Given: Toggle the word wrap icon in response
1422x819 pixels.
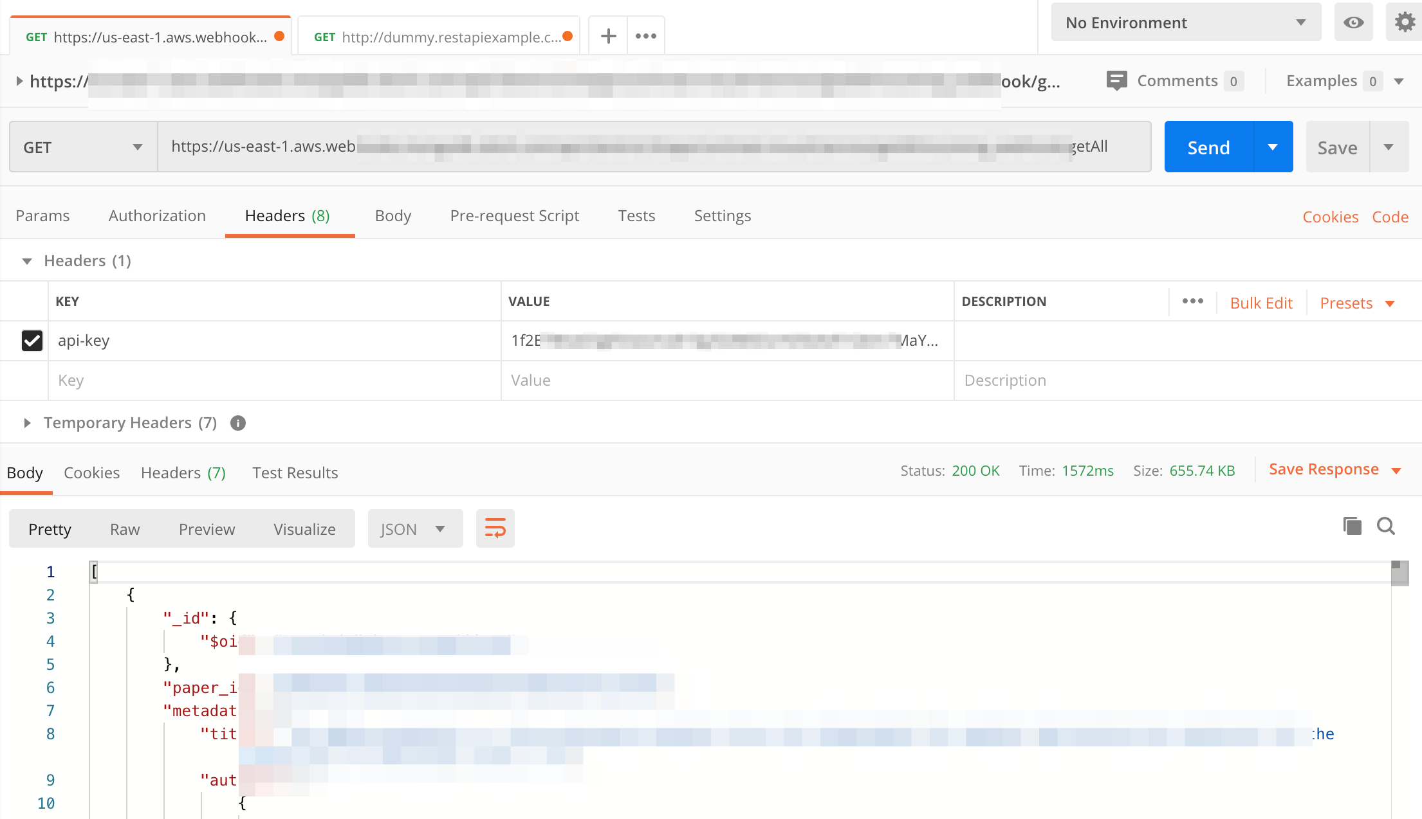Looking at the screenshot, I should 495,528.
